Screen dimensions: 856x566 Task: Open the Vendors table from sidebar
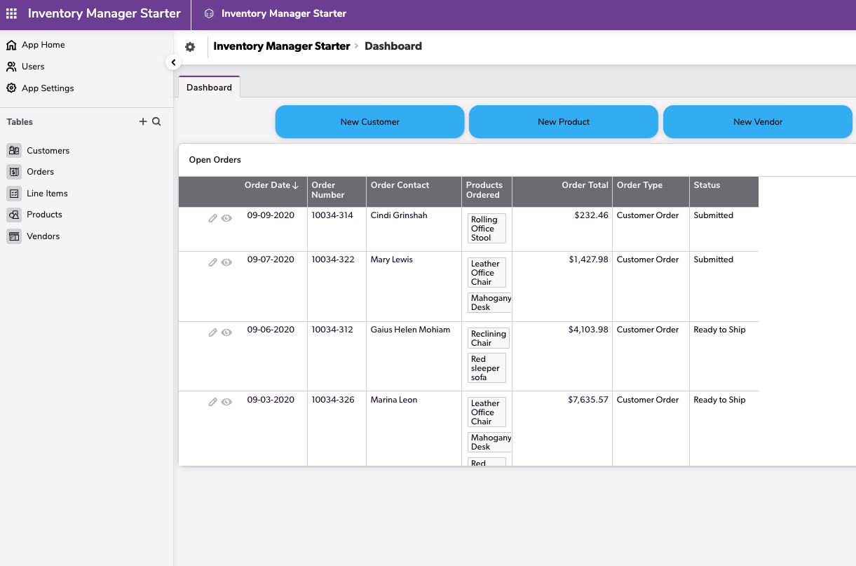(x=44, y=236)
